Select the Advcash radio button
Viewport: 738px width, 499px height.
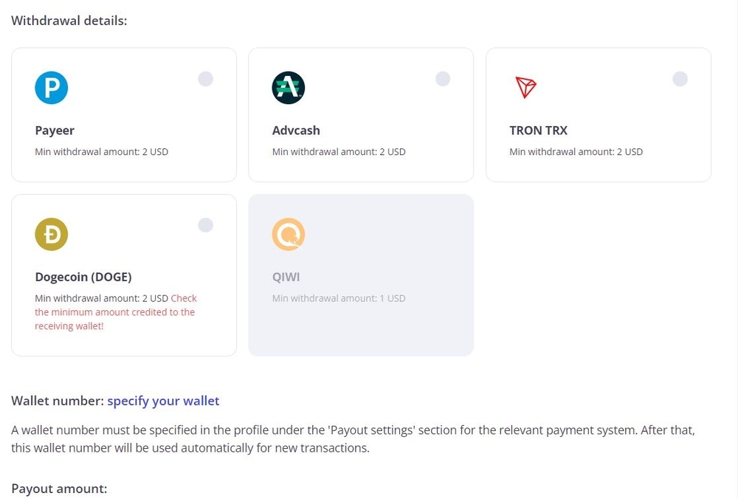pyautogui.click(x=443, y=79)
